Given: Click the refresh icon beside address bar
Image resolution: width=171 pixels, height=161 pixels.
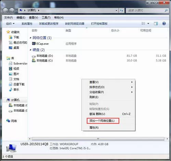Looking at the screenshot, I should coord(121,11).
